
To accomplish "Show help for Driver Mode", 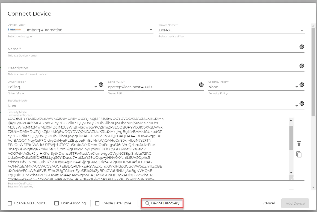I will pos(101,85).
